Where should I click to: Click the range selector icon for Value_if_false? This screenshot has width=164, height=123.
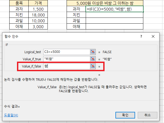pyautogui.click(x=93, y=66)
